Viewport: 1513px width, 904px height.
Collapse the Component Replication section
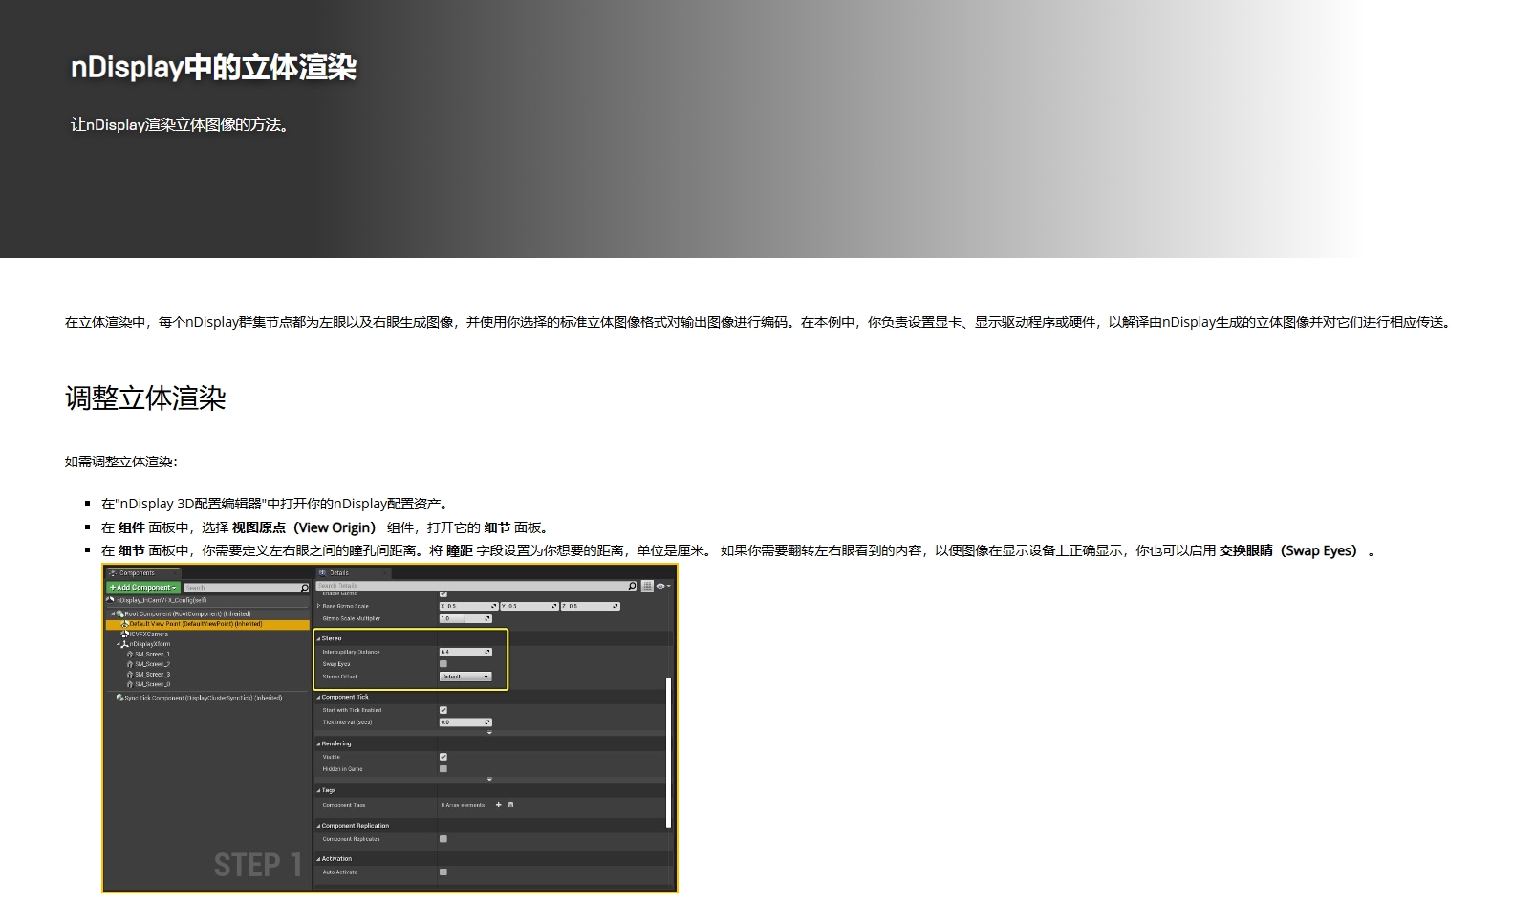319,826
